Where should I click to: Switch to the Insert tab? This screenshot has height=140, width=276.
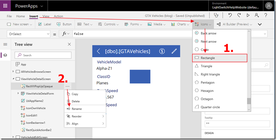tap(34, 16)
